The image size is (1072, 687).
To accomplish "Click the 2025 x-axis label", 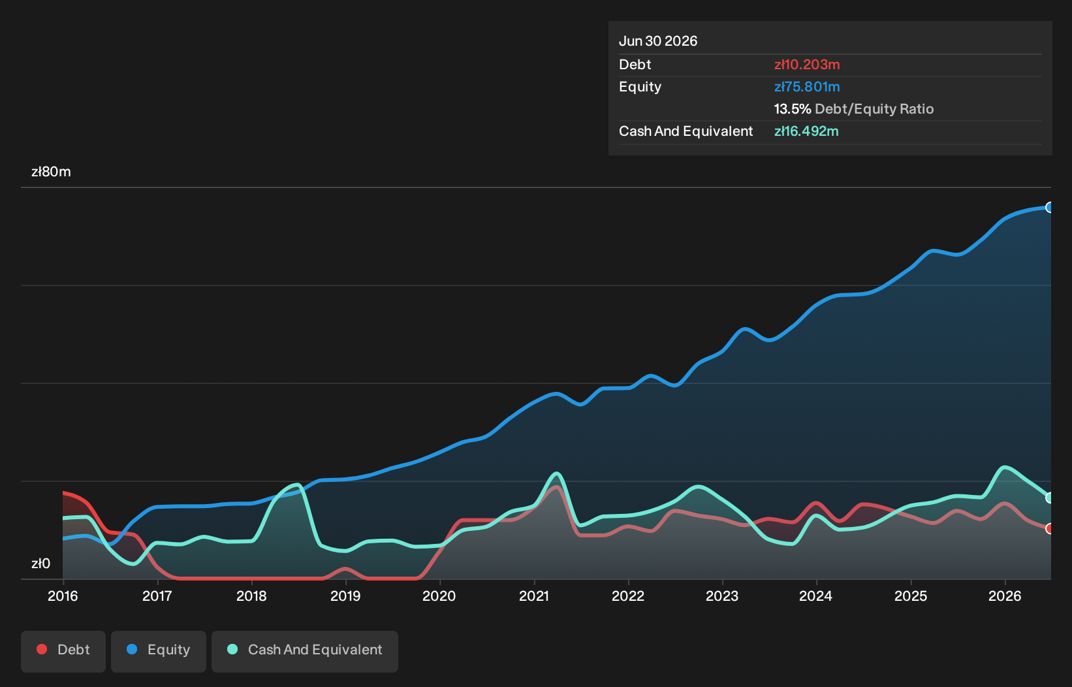I will pos(911,596).
